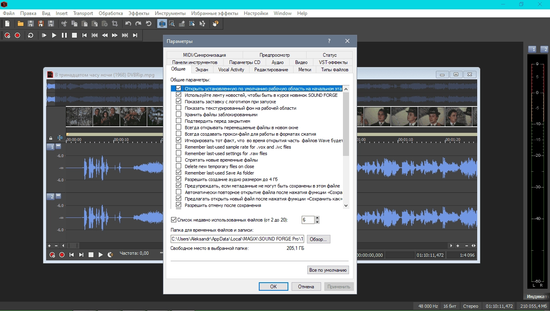Click the Record button in main transport bar
This screenshot has width=550, height=311.
[17, 35]
